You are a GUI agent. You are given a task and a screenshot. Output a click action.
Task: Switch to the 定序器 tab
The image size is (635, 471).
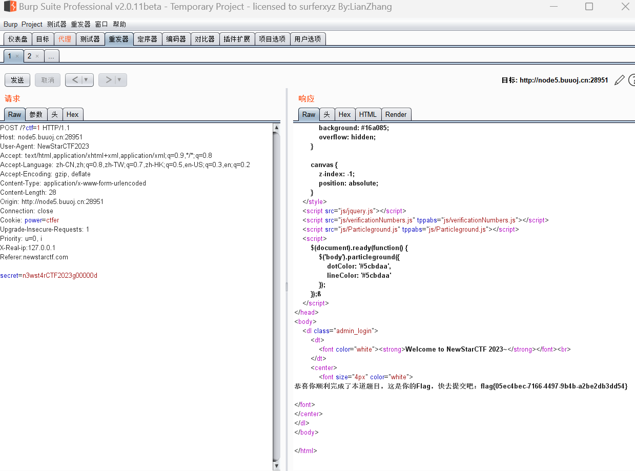tap(147, 39)
